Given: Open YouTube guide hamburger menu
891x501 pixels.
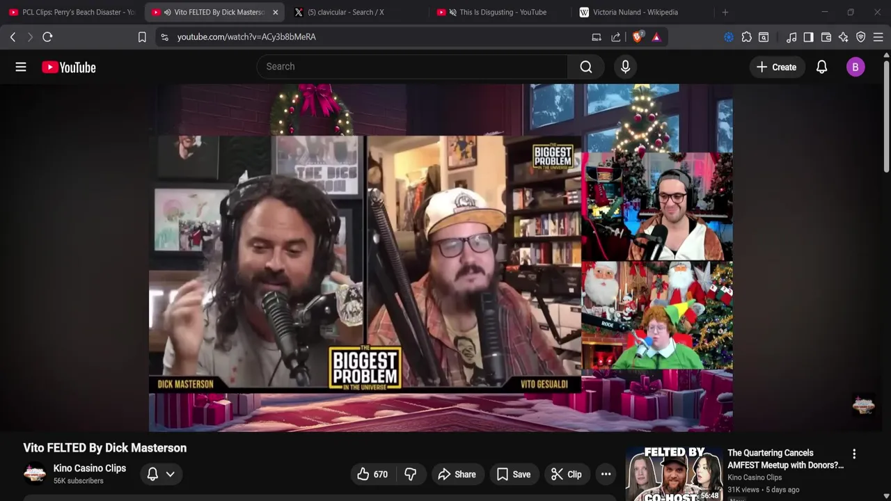Looking at the screenshot, I should tap(21, 67).
